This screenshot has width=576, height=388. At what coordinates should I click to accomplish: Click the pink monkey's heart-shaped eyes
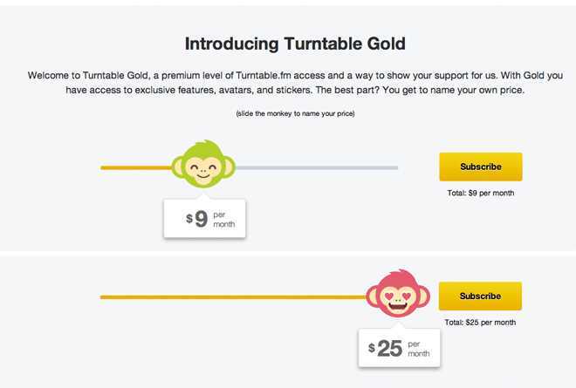(x=398, y=296)
